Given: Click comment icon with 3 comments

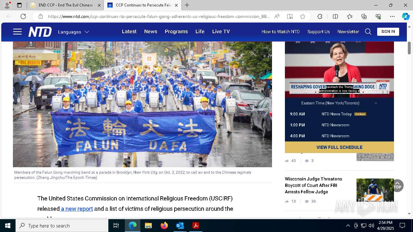Looking at the screenshot, I should pos(307,161).
